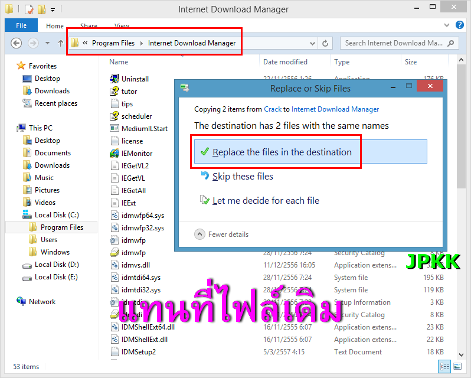Sort files by Name column header
Screen dimensions: 471x378
(x=119, y=62)
